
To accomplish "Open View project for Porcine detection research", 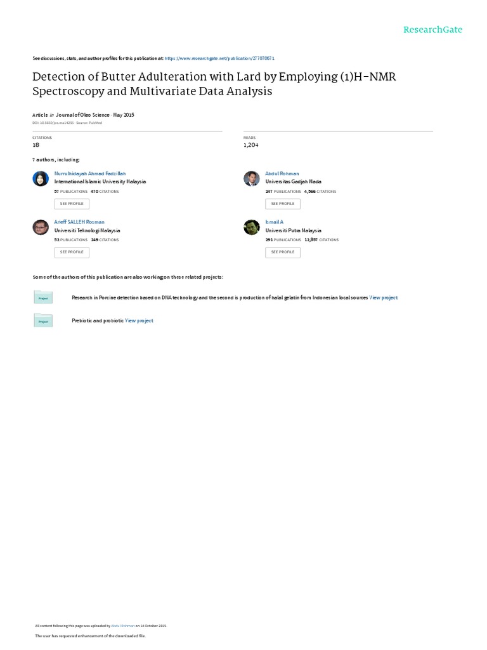I will coord(384,297).
